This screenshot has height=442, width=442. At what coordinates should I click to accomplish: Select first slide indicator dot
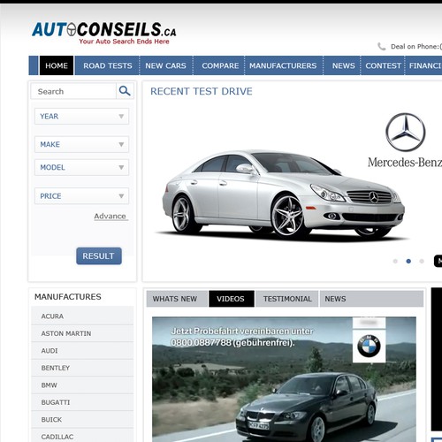395,261
